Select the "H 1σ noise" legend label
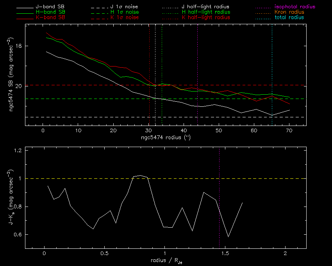This screenshot has height=266, width=332. click(x=124, y=12)
